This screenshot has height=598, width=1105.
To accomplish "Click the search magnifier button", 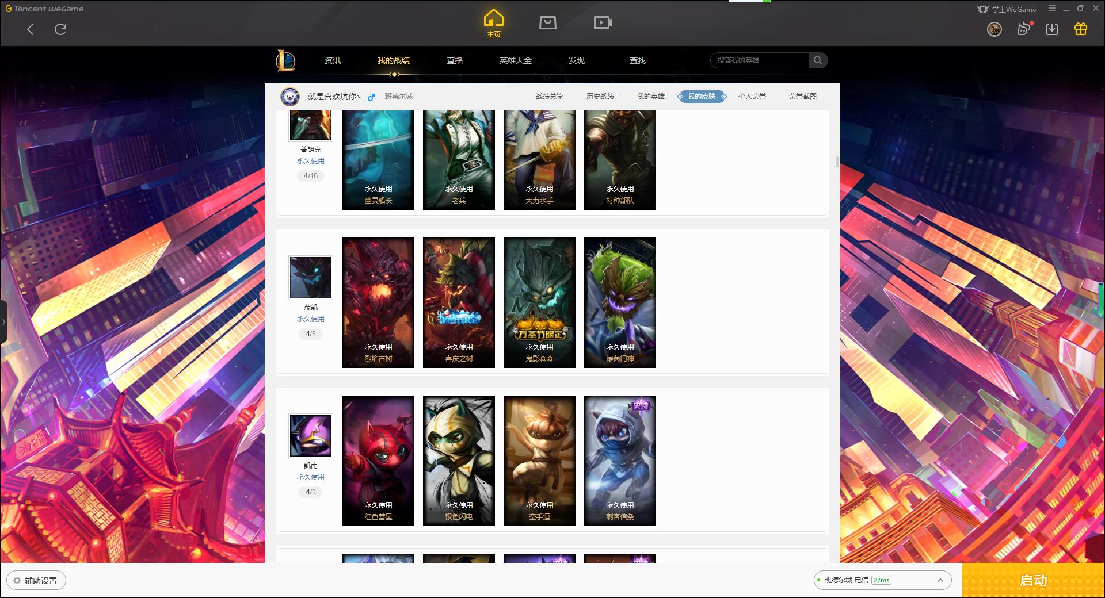I will point(818,60).
